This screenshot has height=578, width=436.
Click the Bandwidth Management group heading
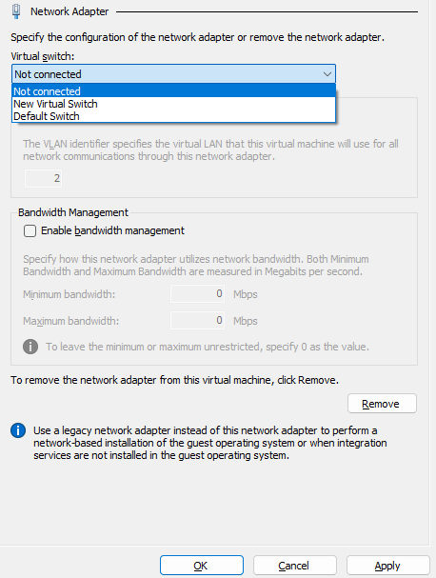(x=73, y=212)
